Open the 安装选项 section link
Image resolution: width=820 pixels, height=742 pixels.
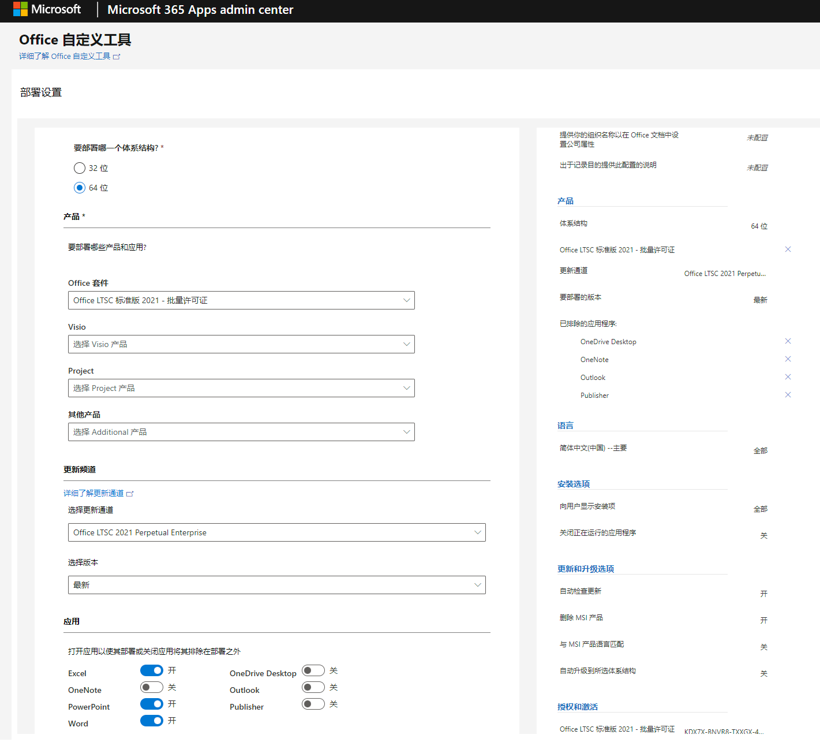click(574, 484)
